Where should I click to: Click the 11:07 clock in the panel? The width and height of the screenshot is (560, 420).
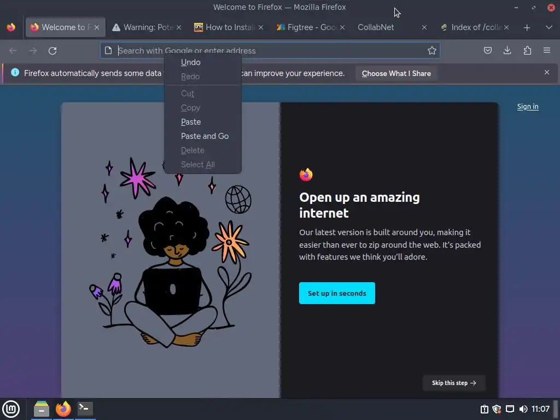tap(540, 409)
